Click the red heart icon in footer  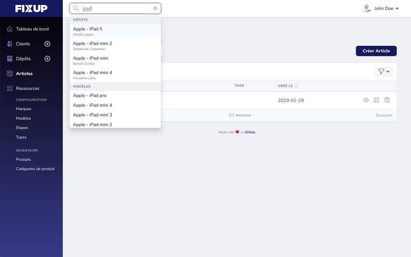click(237, 132)
